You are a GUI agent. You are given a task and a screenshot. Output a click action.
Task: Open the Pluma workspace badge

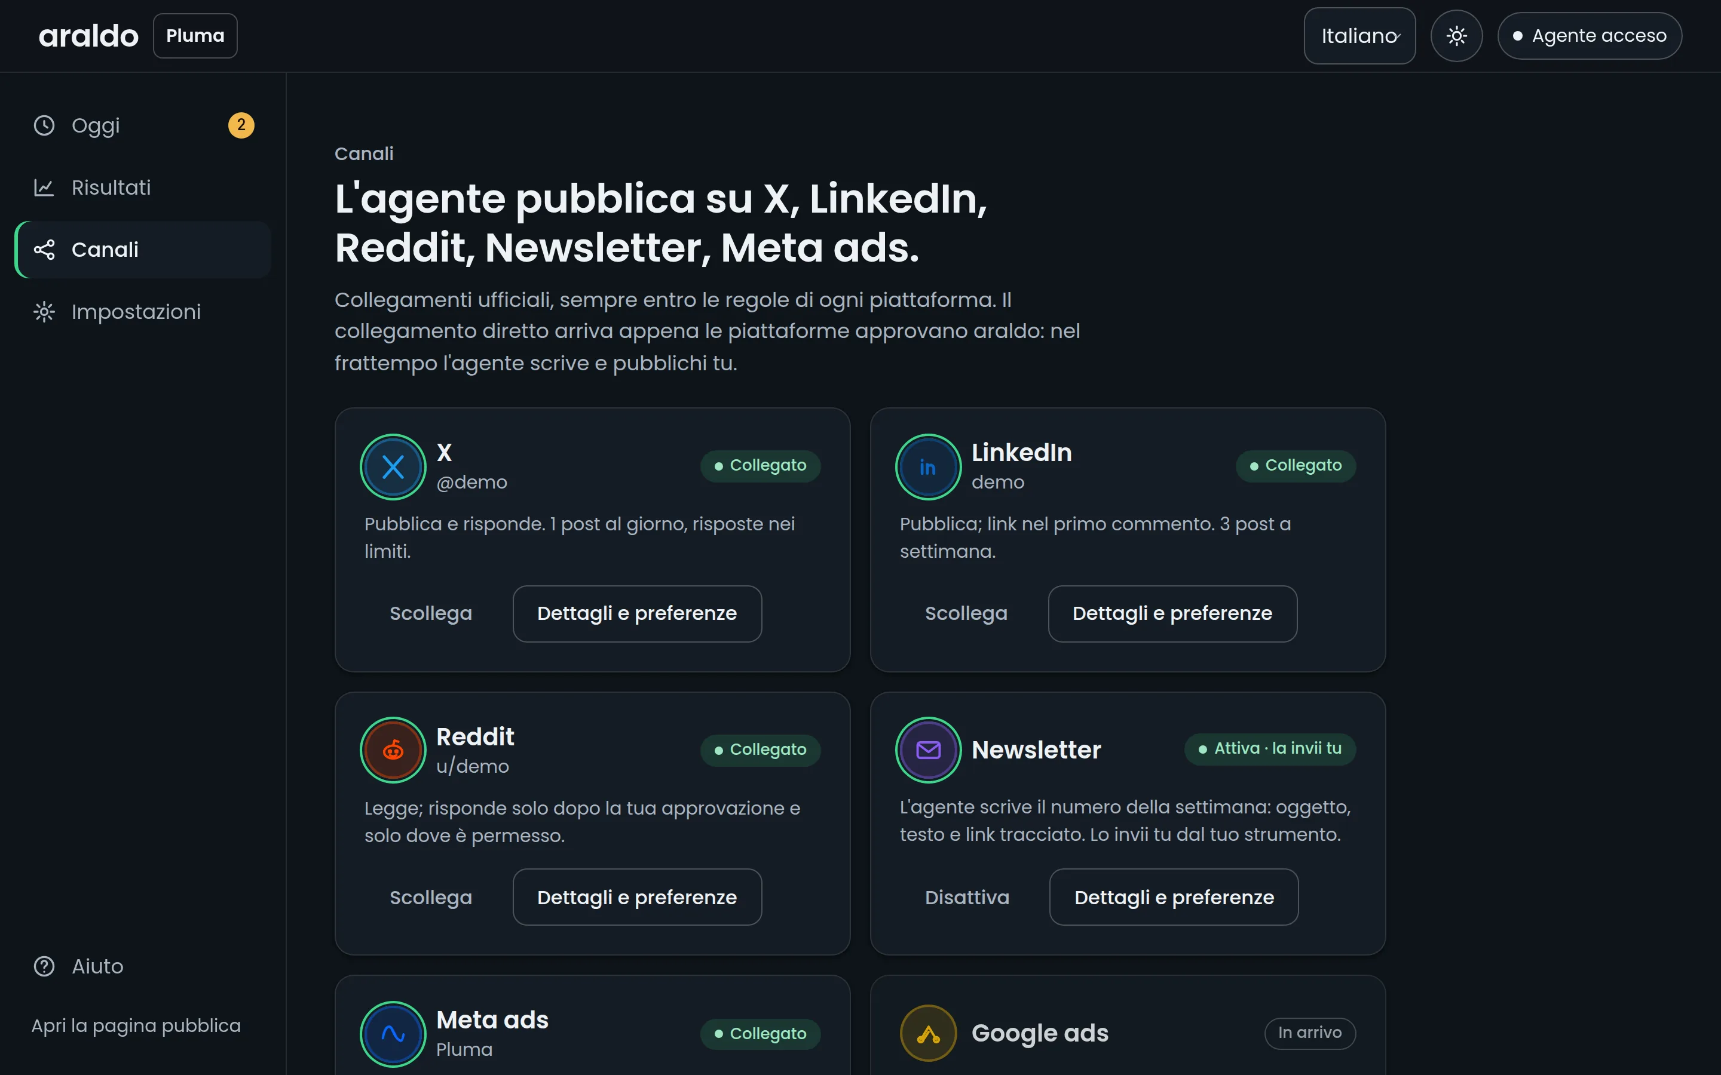(x=195, y=36)
